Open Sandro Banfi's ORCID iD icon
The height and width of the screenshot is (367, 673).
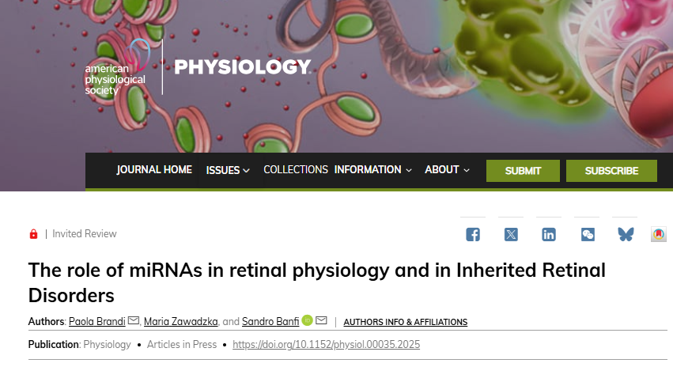point(308,320)
